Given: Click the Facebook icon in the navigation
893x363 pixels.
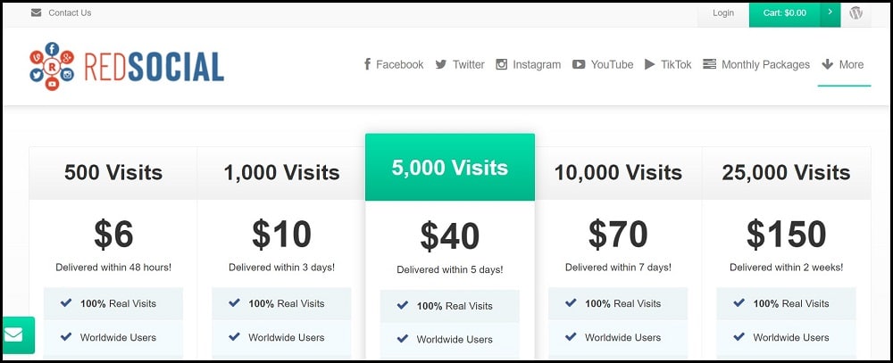Looking at the screenshot, I should click(x=368, y=64).
